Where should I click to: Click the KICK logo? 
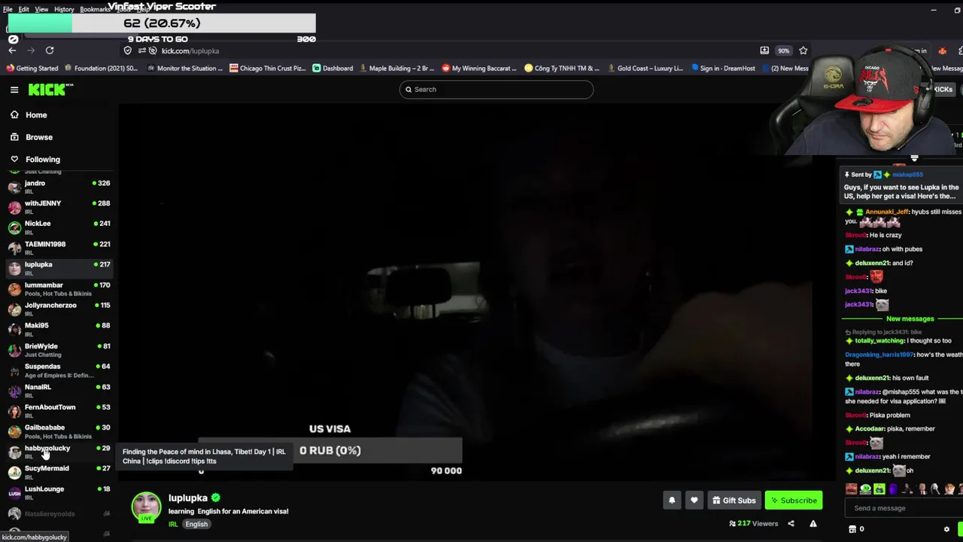(x=50, y=90)
